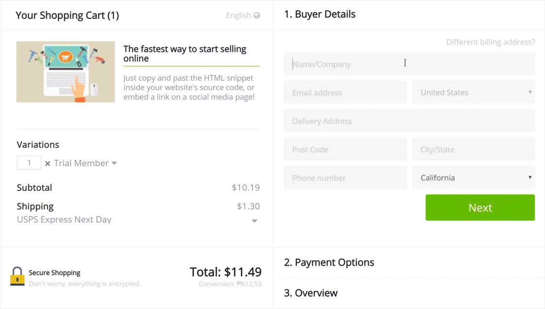Image resolution: width=545 pixels, height=309 pixels.
Task: Expand the Payment Options section
Action: 329,262
